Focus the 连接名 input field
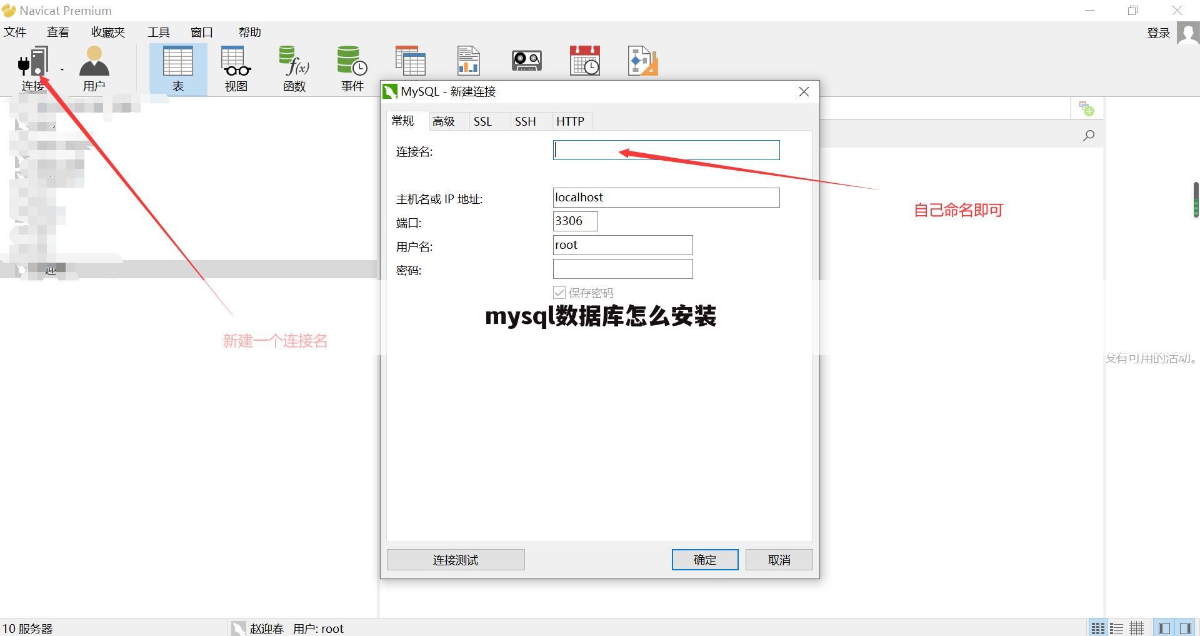Image resolution: width=1200 pixels, height=636 pixels. tap(666, 150)
